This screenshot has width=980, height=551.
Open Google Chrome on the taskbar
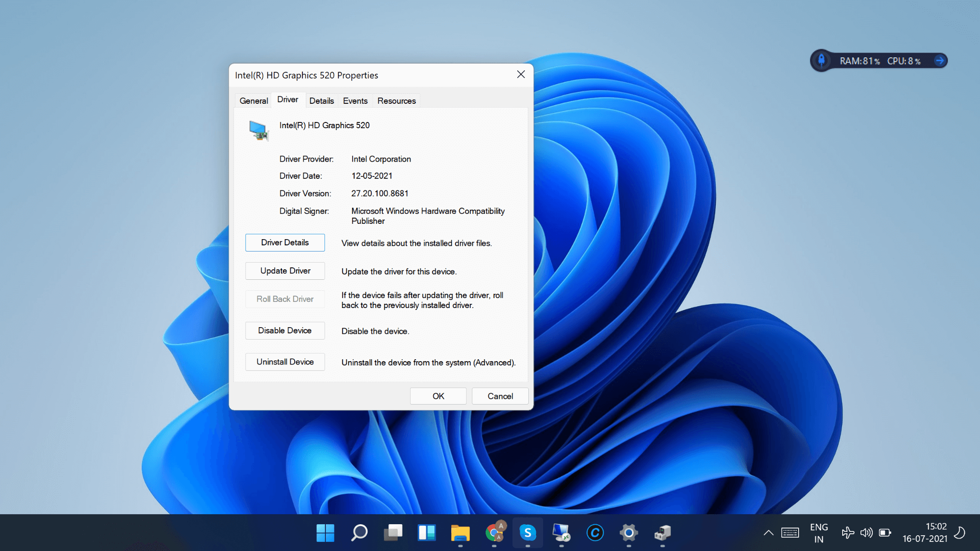click(494, 532)
